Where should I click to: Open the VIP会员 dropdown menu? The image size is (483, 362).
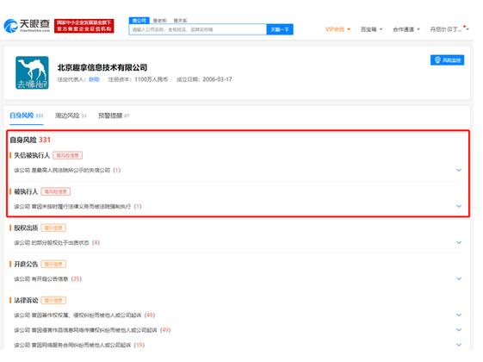click(x=337, y=29)
